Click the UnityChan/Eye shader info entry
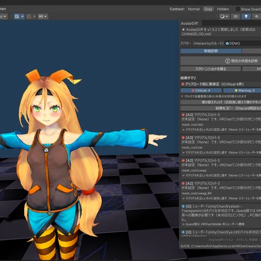This screenshot has width=261, height=261. [221, 233]
